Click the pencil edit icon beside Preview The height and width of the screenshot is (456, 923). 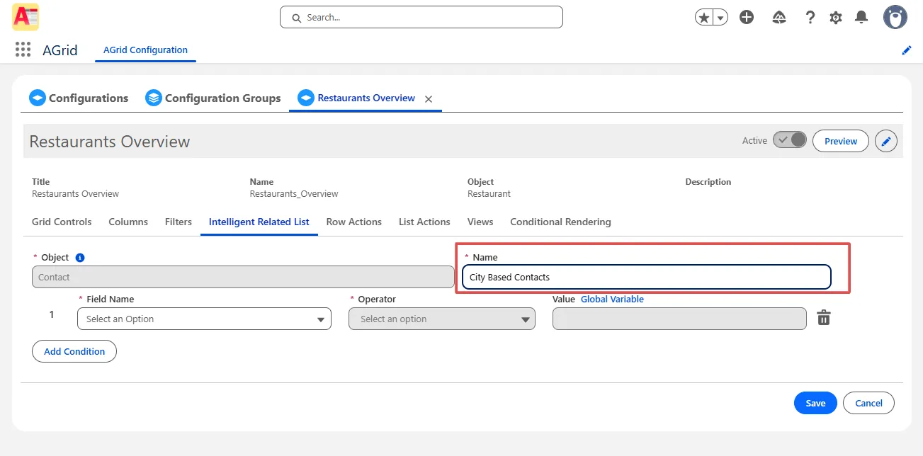886,141
